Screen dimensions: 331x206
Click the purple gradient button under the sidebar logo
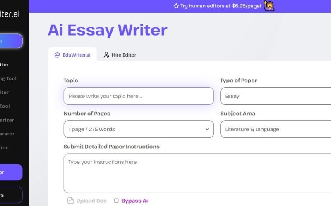point(11,41)
